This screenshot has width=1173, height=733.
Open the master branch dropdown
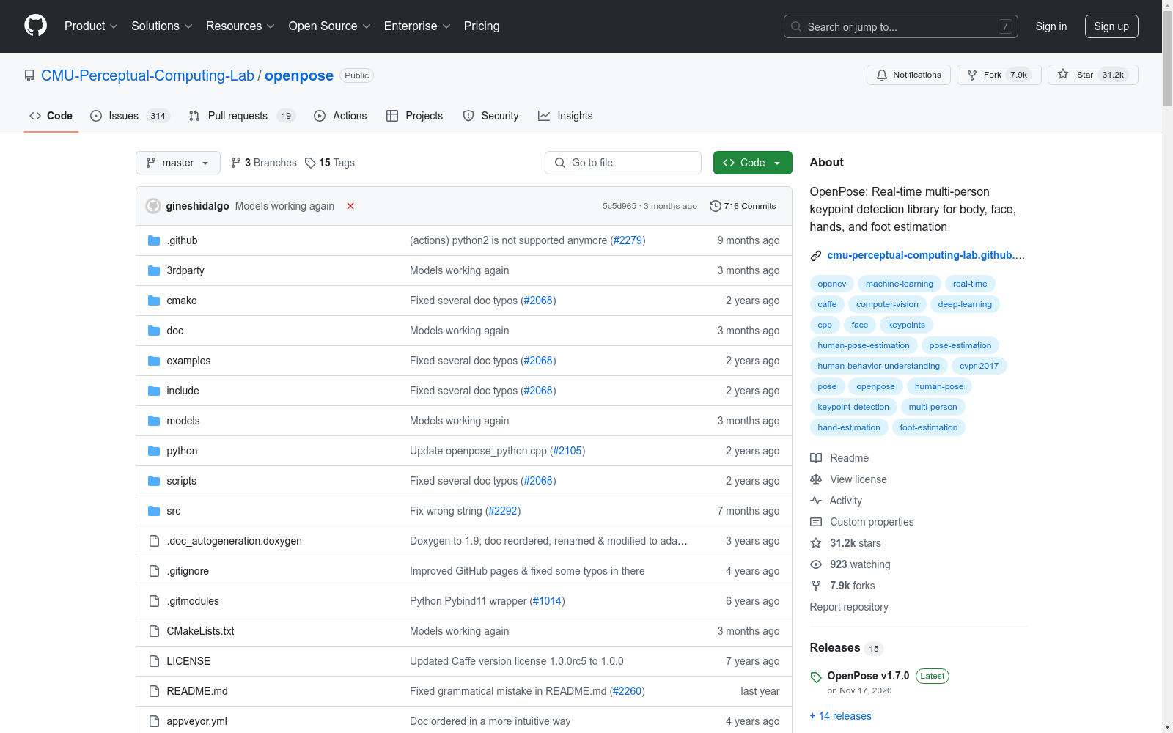click(178, 163)
